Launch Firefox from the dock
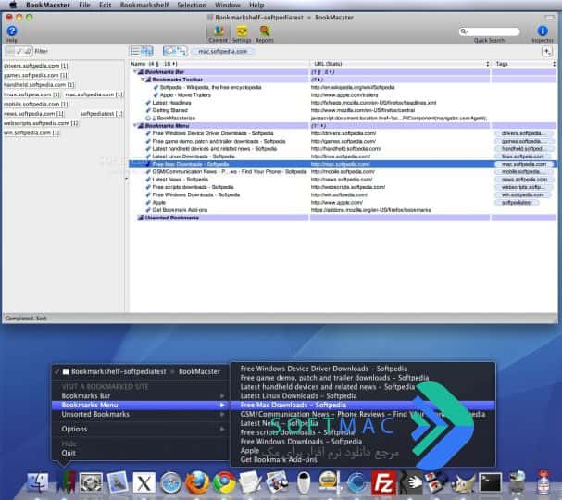 [x=197, y=482]
